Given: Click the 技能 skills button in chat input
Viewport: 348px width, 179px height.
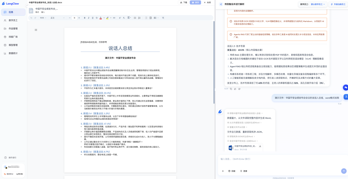Looking at the screenshot, I should click(232, 171).
